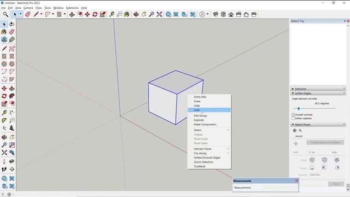This screenshot has width=350, height=197.
Task: Pick the Polygon tool in left toolbar
Action: (12, 64)
